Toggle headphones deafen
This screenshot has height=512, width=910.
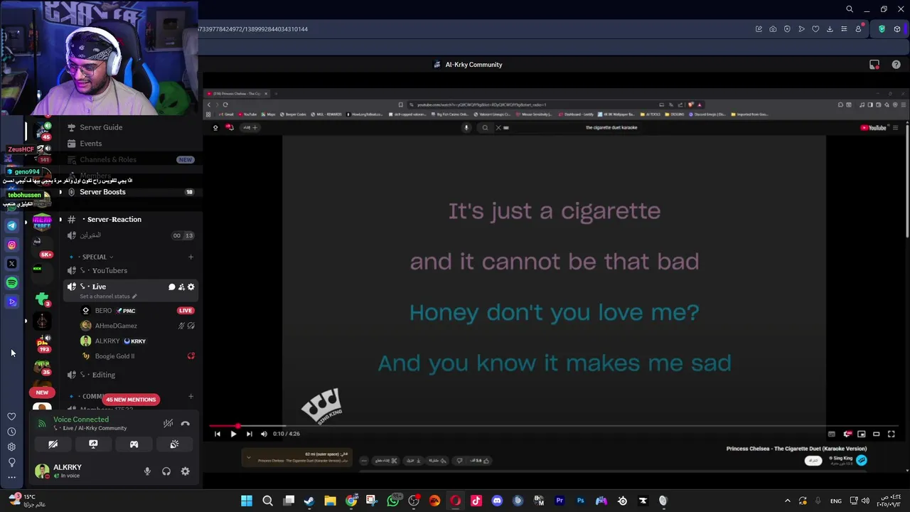pyautogui.click(x=166, y=471)
